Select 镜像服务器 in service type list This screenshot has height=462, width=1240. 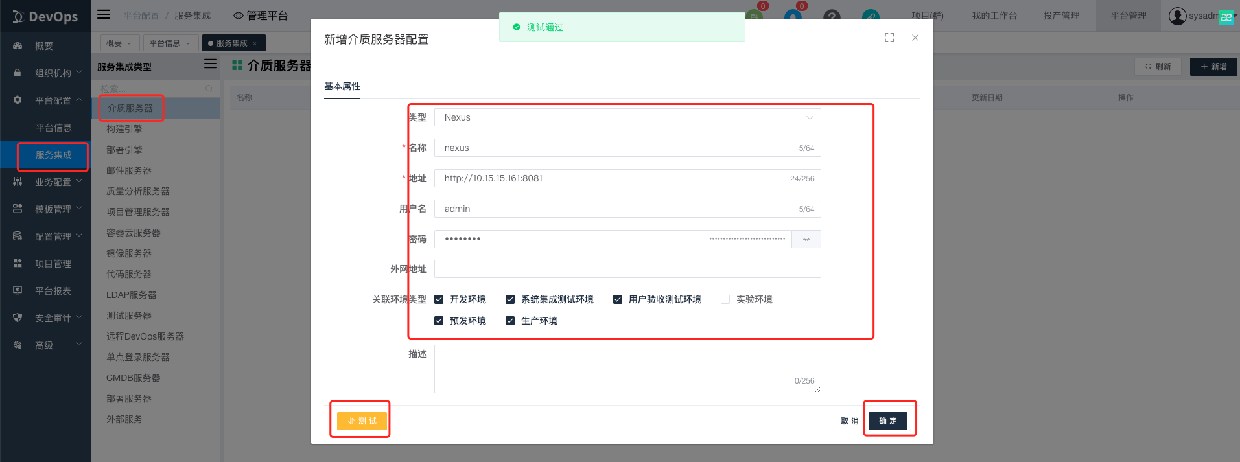129,253
